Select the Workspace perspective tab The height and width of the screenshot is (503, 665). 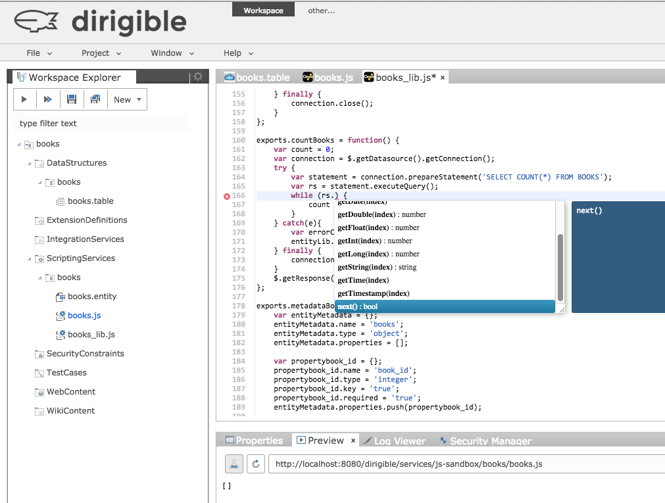coord(263,10)
